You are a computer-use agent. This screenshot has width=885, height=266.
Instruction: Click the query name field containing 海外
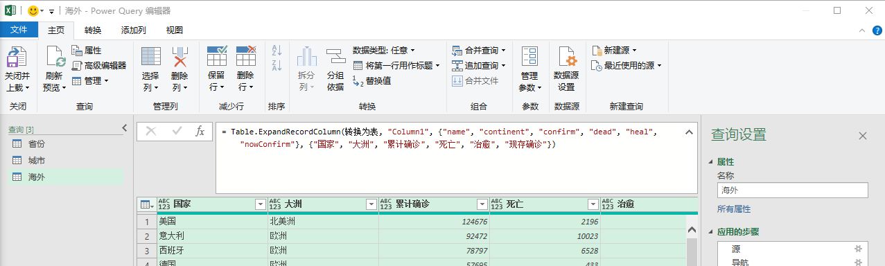(792, 190)
